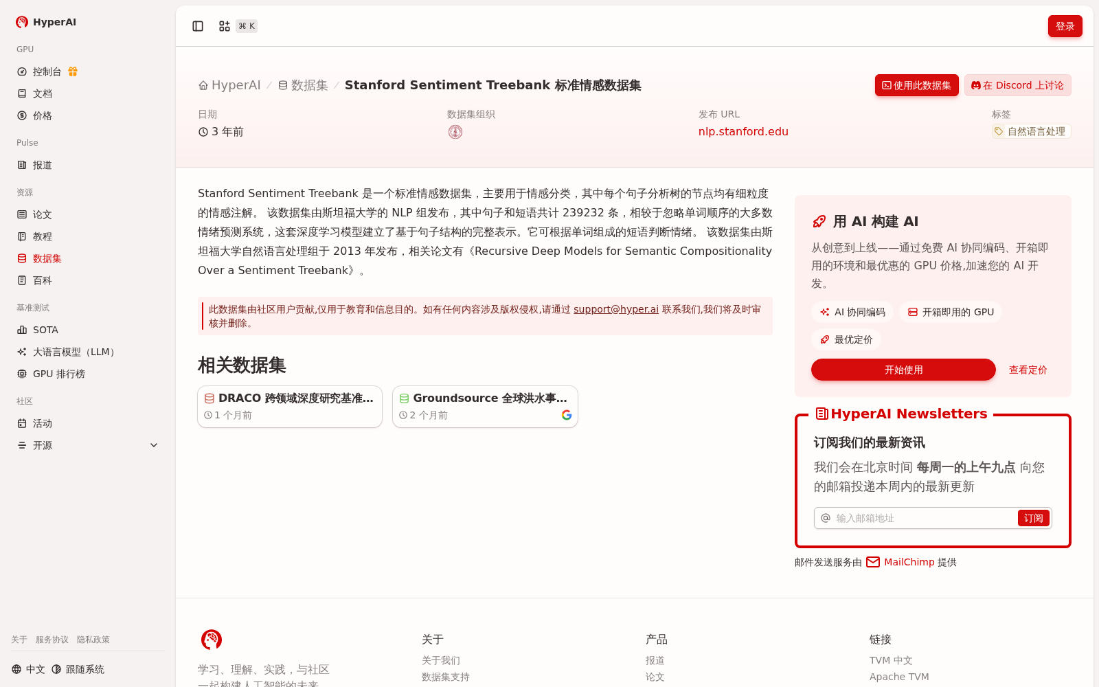Click the Stanford organization logo

pos(455,132)
